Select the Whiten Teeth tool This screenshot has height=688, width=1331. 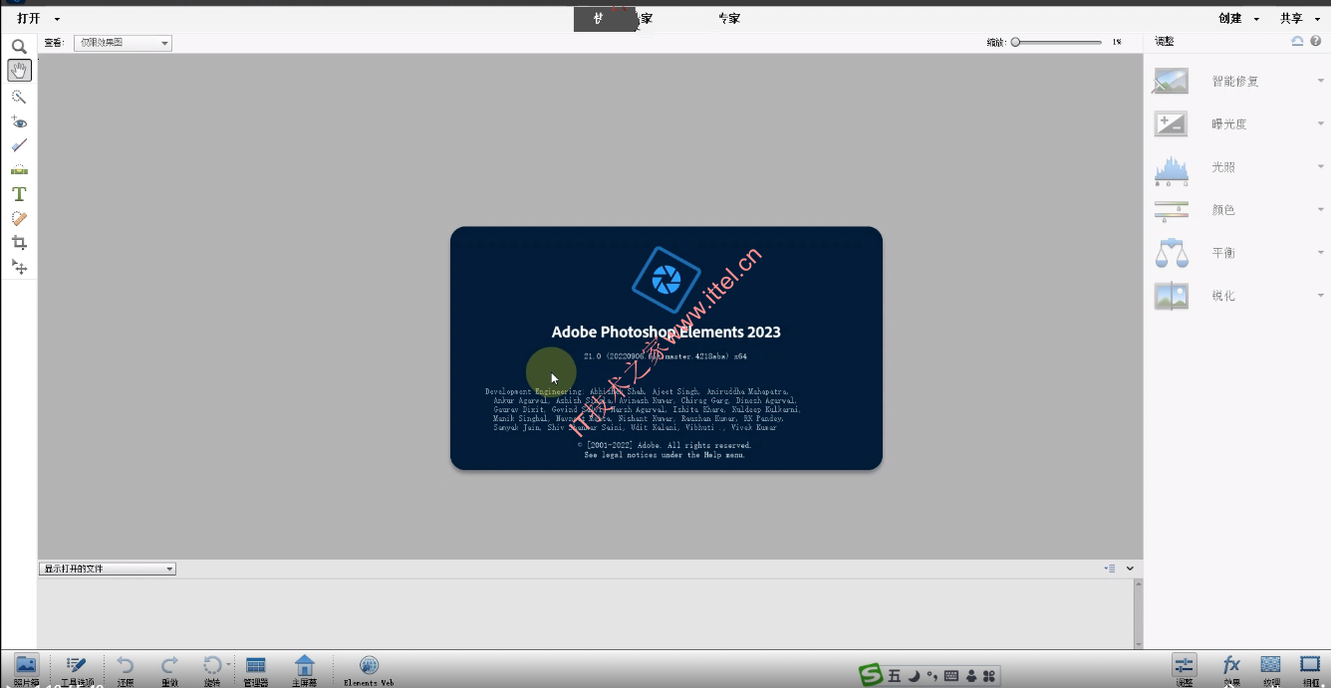(19, 145)
